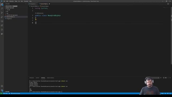Open the Docker icon in the activity bar
Image resolution: width=172 pixels, height=97 pixels.
click(2, 34)
